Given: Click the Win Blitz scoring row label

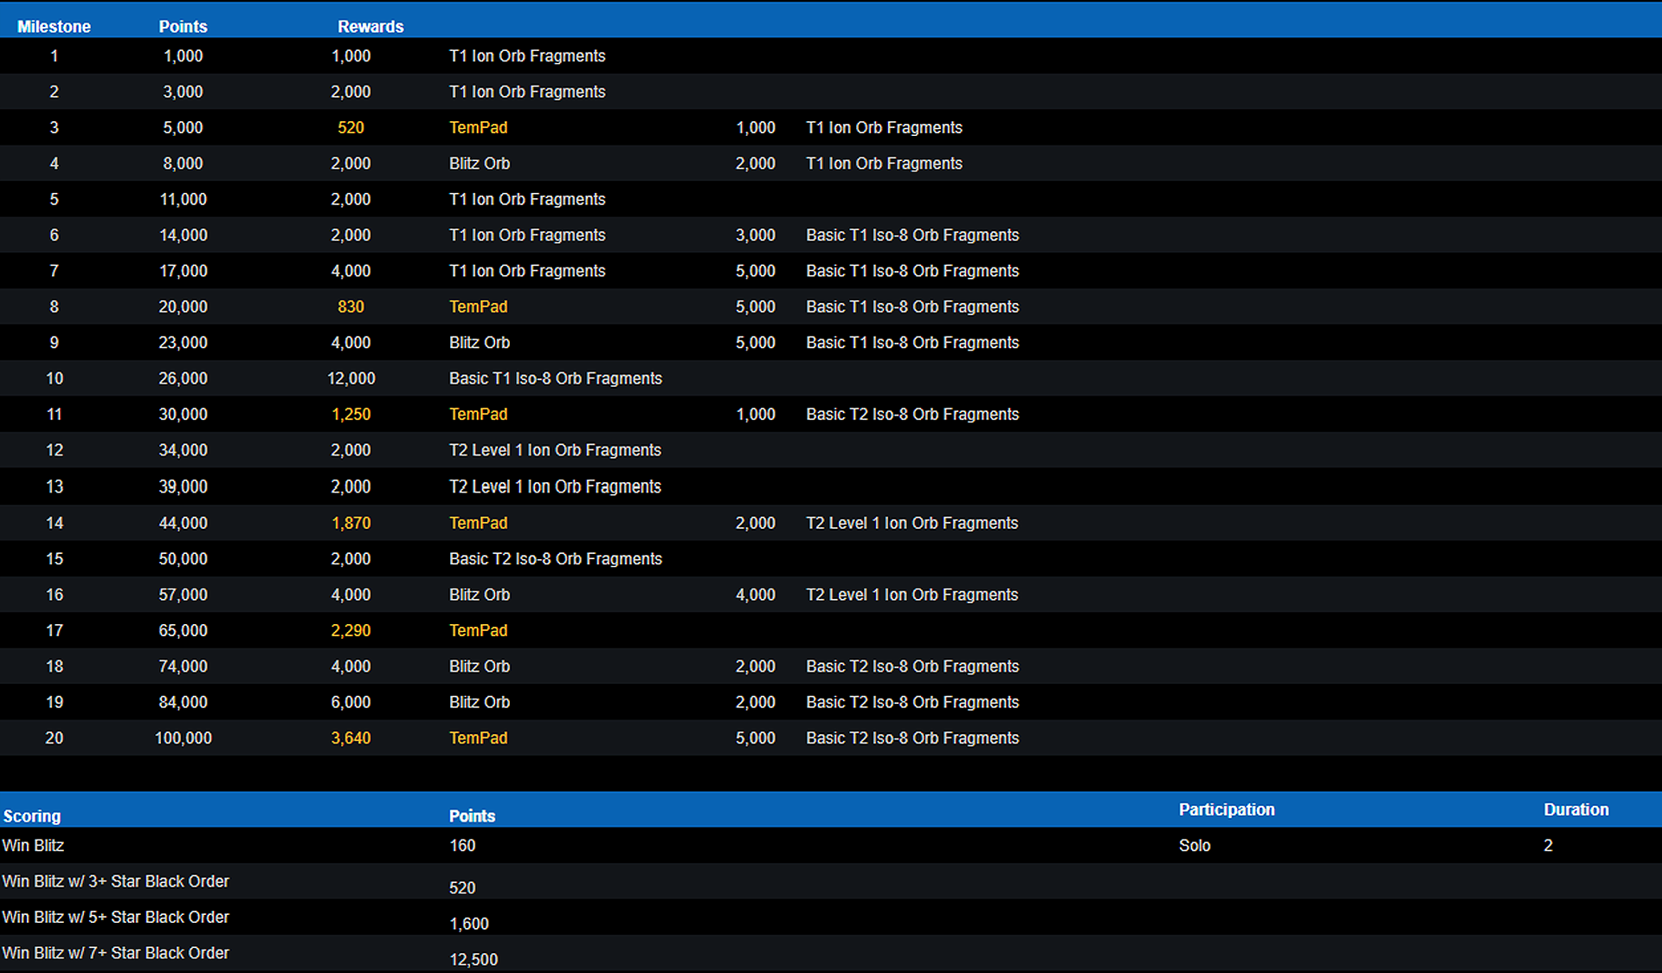Looking at the screenshot, I should coord(33,846).
